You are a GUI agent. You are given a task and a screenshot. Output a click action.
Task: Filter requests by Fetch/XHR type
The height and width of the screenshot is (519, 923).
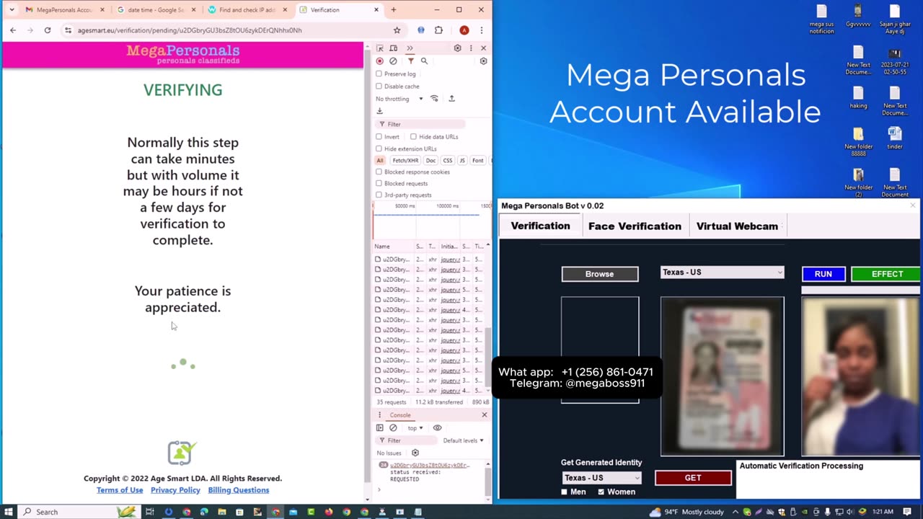pyautogui.click(x=405, y=161)
